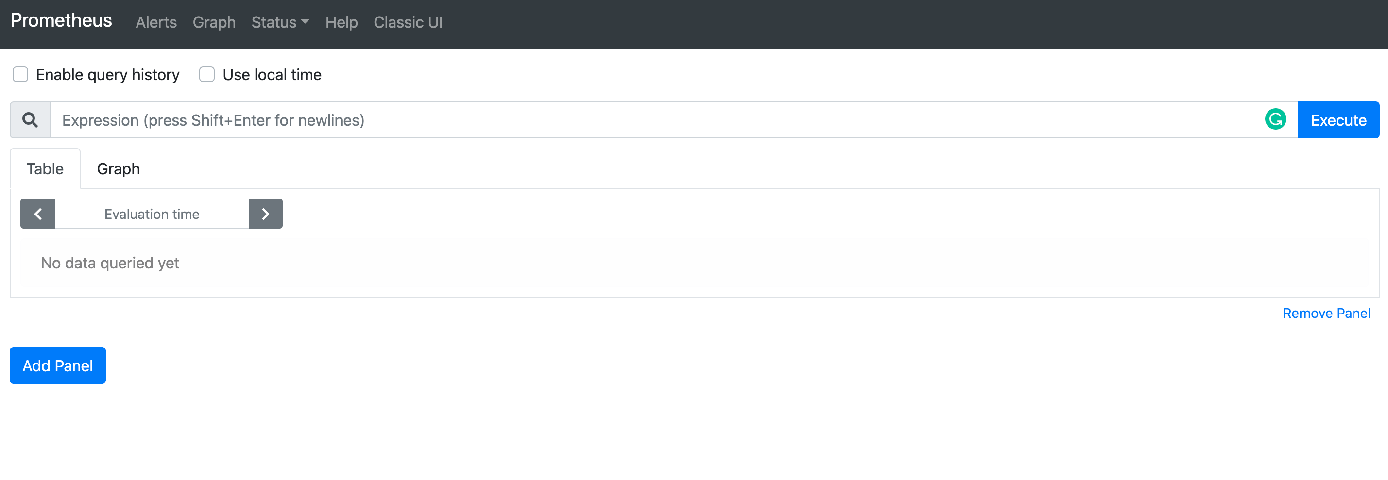1388x480 pixels.
Task: Focus the Expression input field
Action: 647,120
